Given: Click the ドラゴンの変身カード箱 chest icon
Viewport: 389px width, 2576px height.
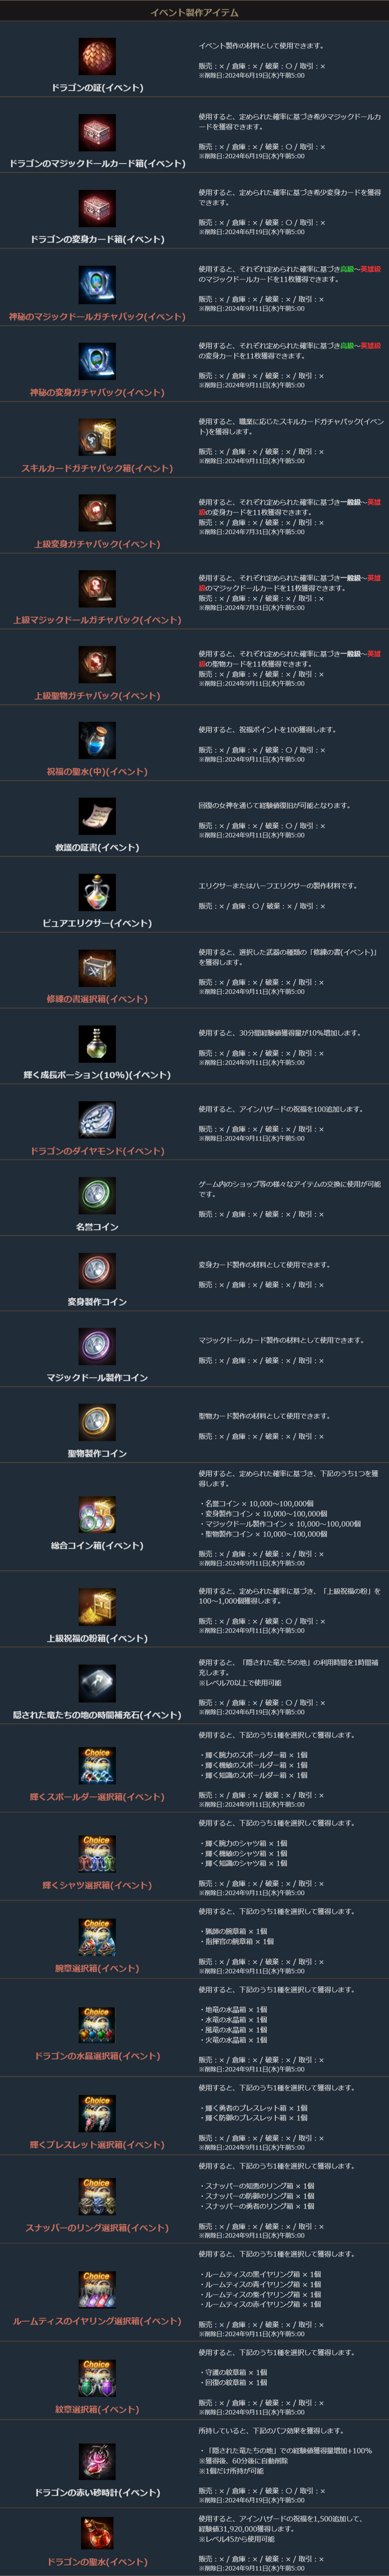Looking at the screenshot, I should tap(97, 209).
